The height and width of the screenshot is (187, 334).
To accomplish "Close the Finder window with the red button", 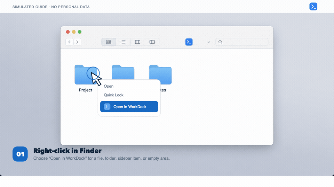I will click(68, 32).
